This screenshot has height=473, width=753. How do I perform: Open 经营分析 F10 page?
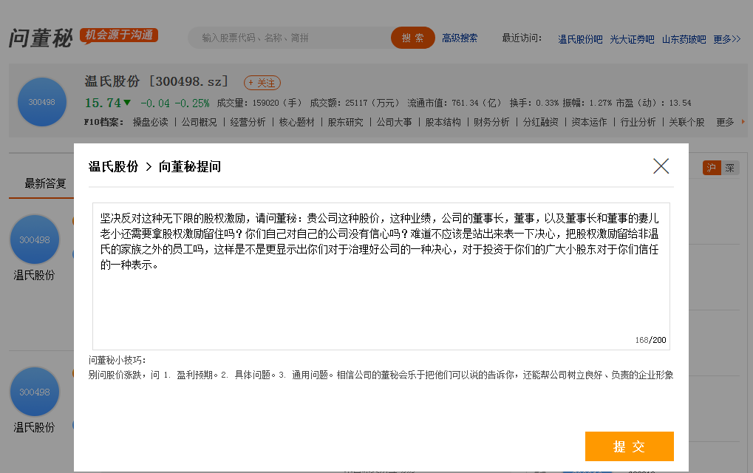click(248, 122)
